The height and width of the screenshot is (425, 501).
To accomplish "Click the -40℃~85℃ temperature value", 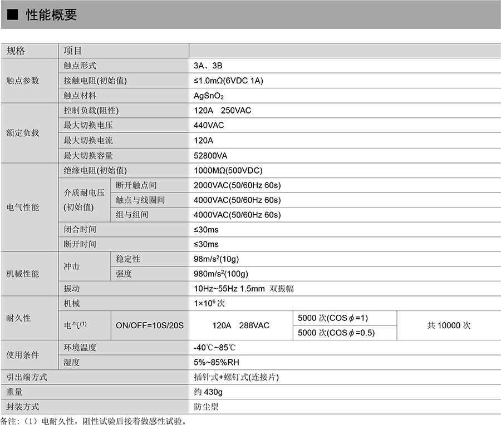I will (x=215, y=348).
